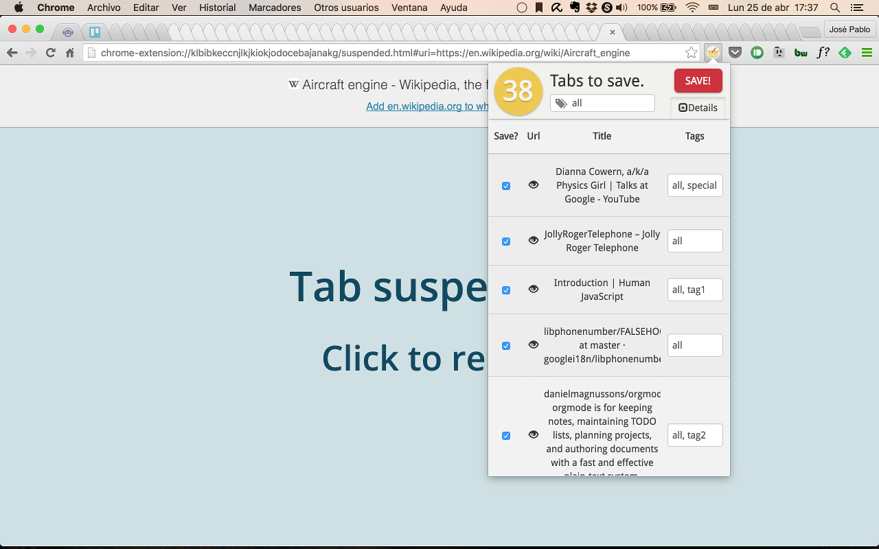This screenshot has width=879, height=549.
Task: Bookmark this page with the star icon
Action: 692,53
